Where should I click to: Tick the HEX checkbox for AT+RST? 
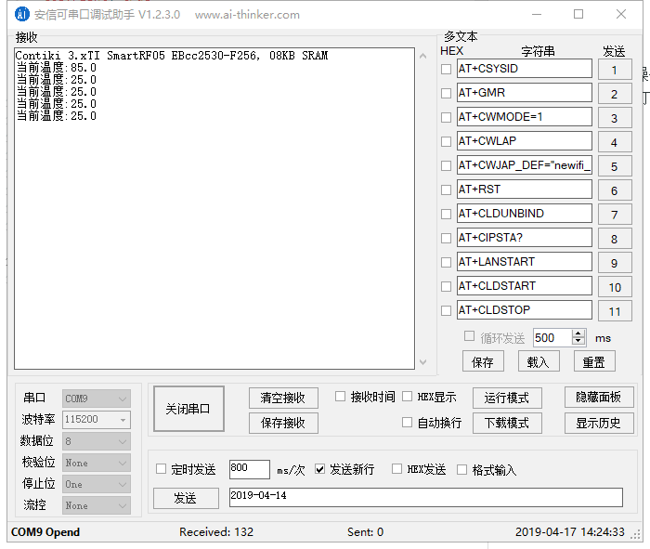point(446,190)
